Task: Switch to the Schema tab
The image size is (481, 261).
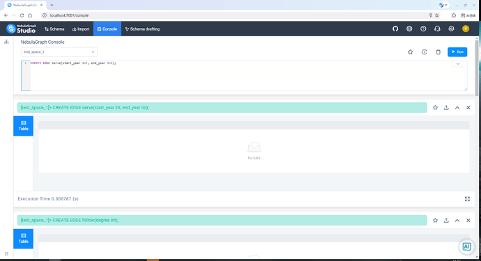Action: click(x=54, y=29)
